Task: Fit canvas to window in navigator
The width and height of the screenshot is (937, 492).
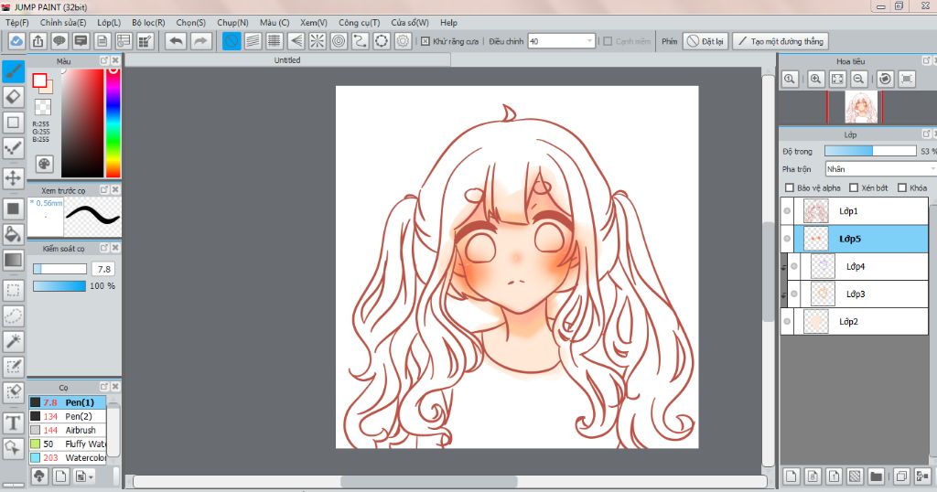Action: [838, 79]
